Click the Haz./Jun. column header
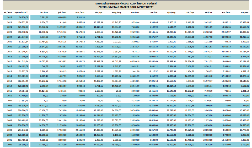Screen dimensions: 252x148 point(135,12)
